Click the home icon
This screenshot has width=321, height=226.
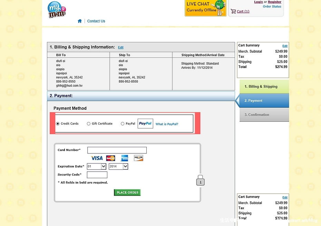tap(80, 21)
